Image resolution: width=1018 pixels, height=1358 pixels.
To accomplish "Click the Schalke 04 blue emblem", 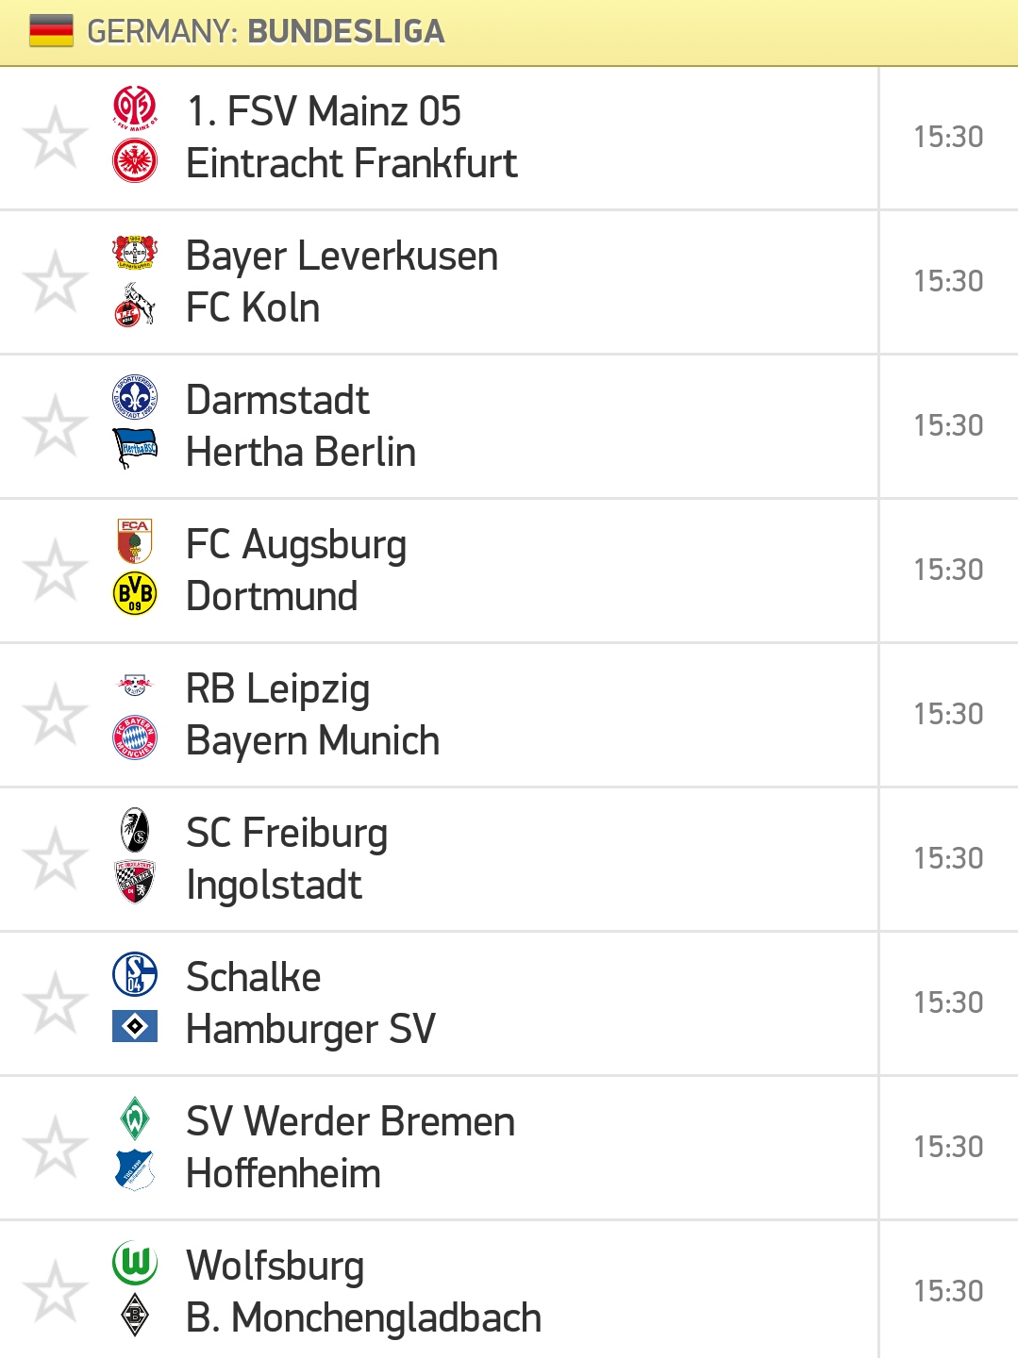I will point(135,974).
